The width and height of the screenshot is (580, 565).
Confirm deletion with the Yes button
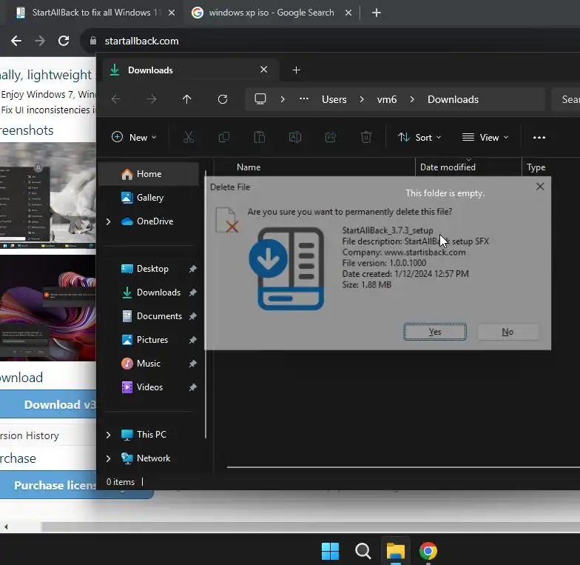click(435, 332)
